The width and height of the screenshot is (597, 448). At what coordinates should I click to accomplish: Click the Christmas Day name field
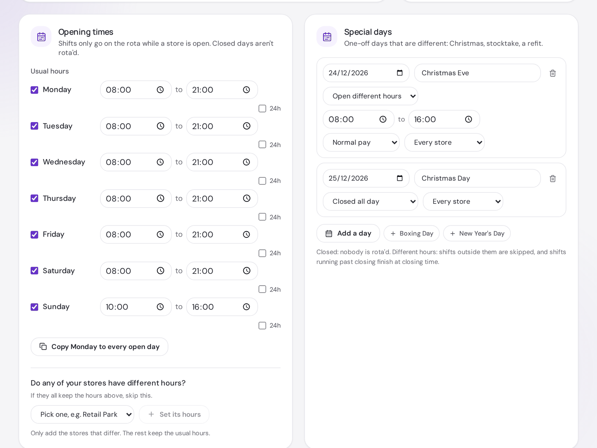[477, 178]
